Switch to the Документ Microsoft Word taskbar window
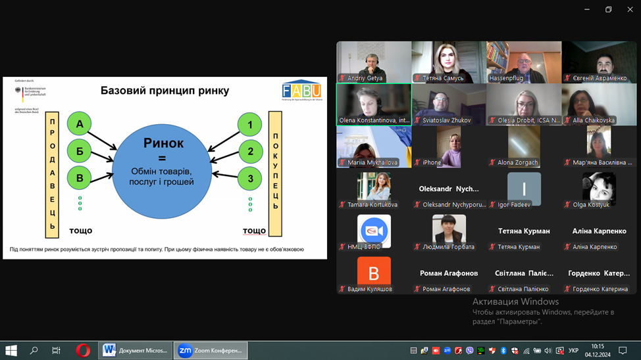Screen dimensions: 641x360 136,351
